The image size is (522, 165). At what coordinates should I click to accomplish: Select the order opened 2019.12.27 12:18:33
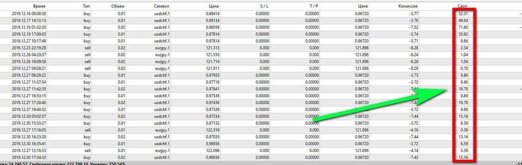[x=261, y=151]
